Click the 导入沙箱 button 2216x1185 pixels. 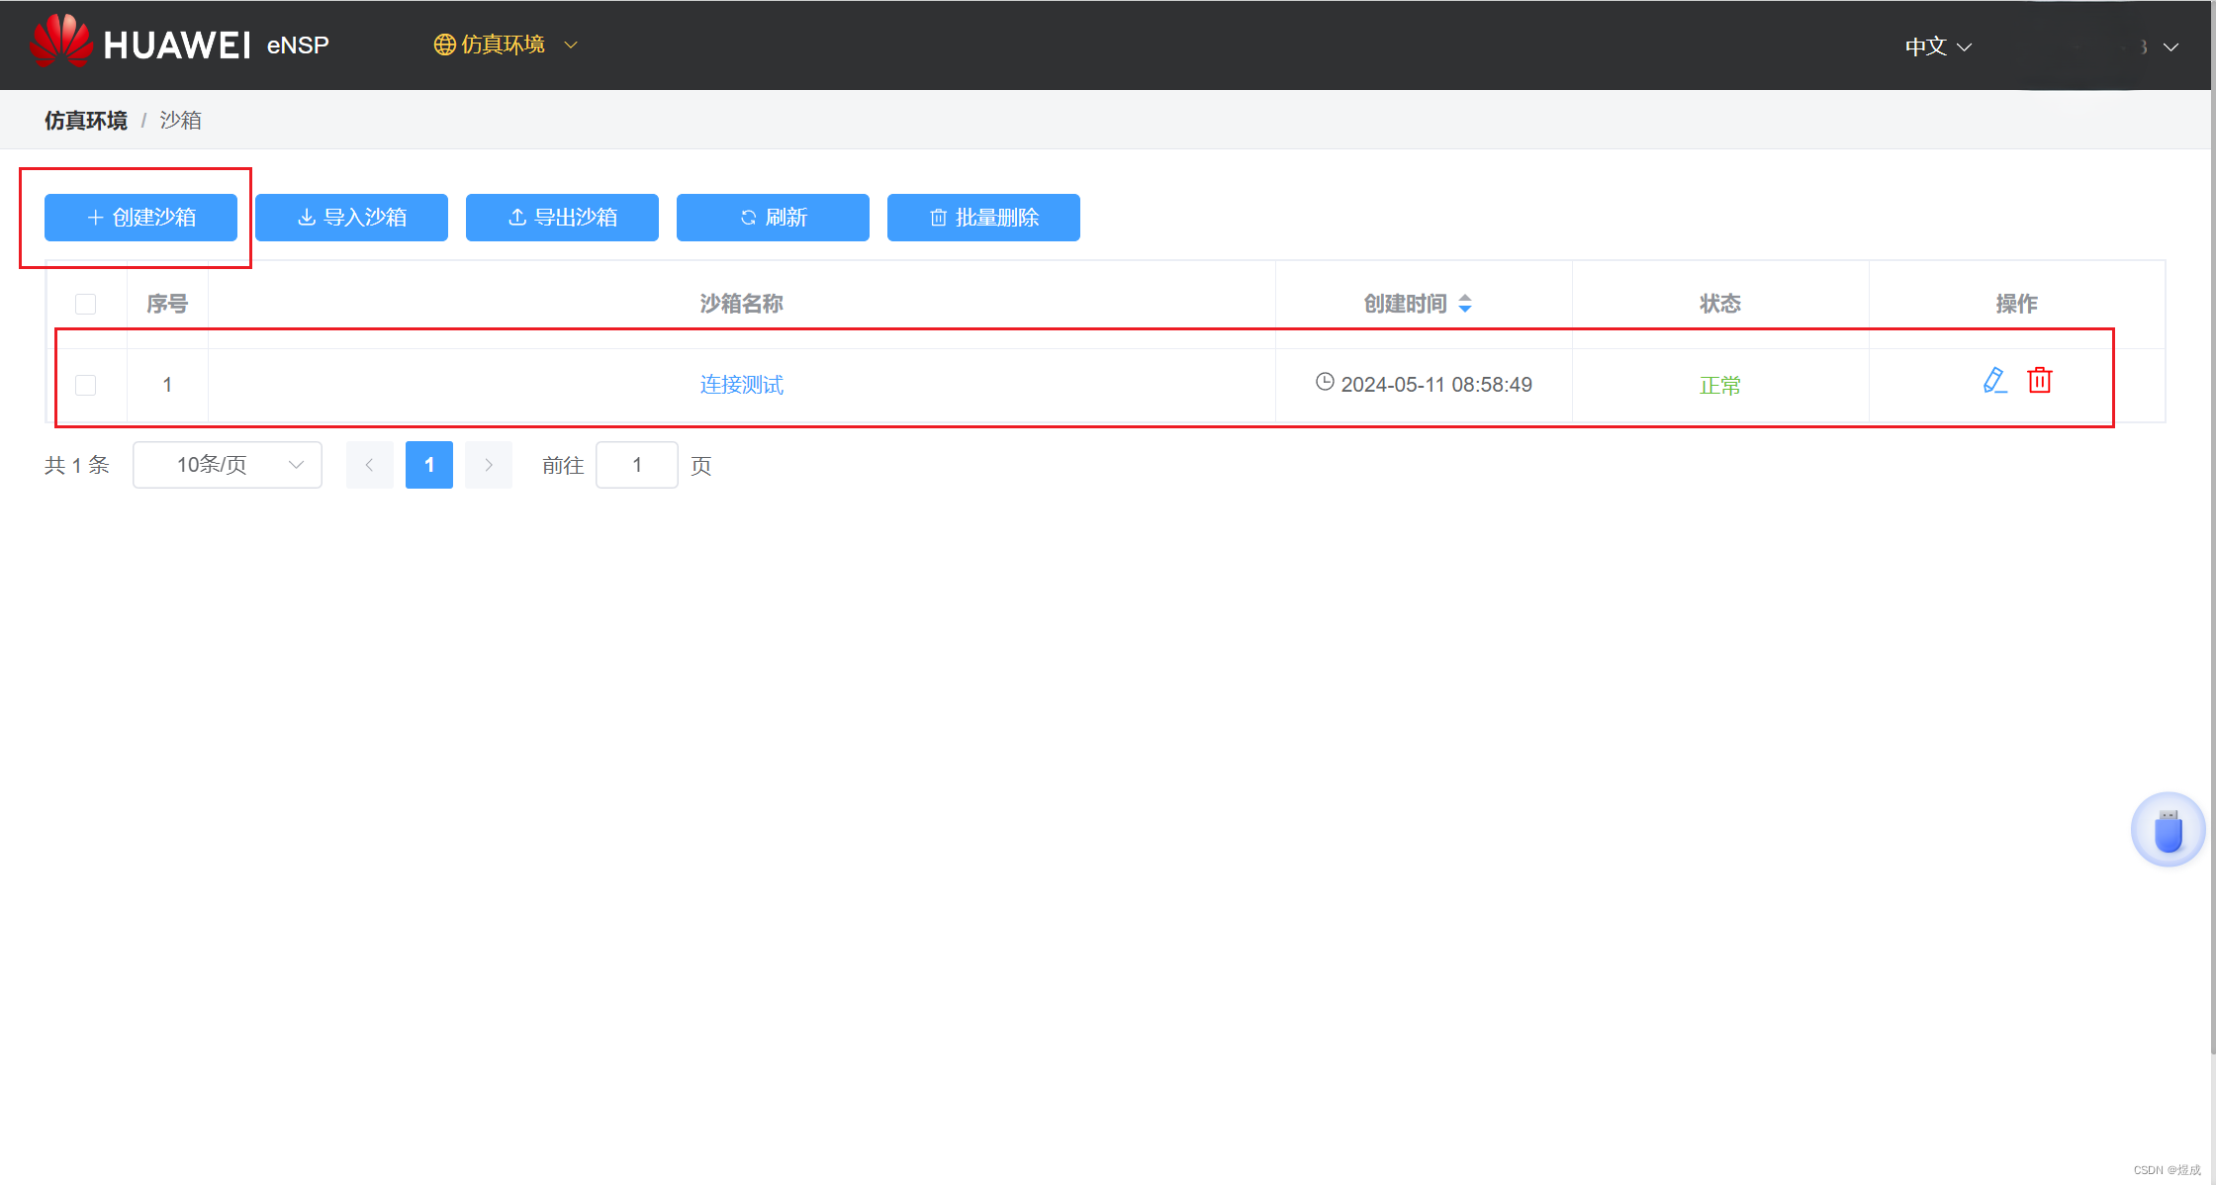(x=351, y=218)
